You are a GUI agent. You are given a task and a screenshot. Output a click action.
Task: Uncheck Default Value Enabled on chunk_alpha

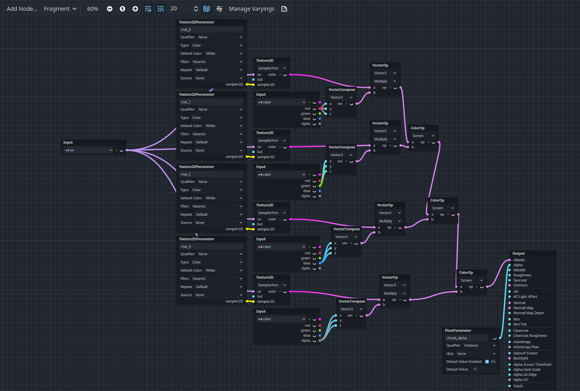487,361
